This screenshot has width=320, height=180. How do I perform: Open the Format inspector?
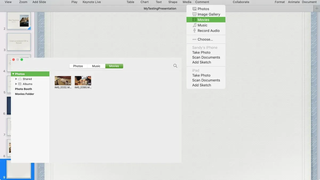point(280,2)
